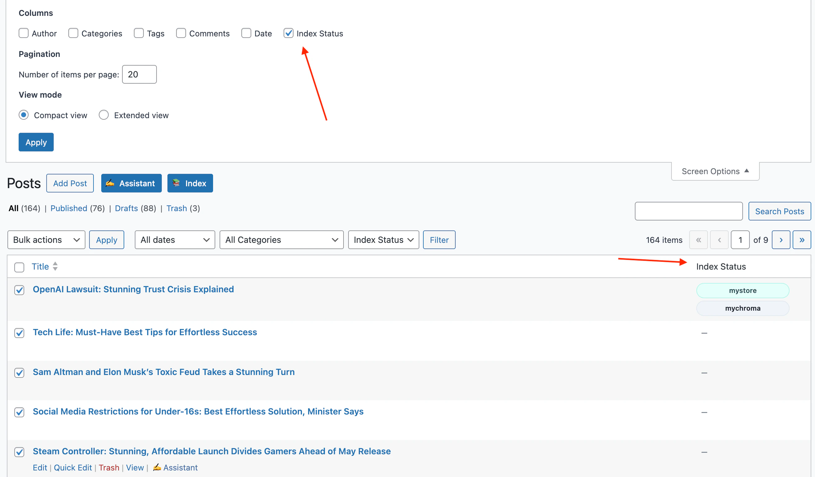Click Edit under Steam Controller post
The image size is (815, 477).
click(x=40, y=468)
